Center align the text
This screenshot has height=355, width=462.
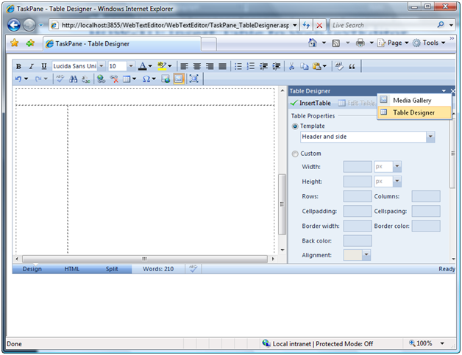(196, 66)
